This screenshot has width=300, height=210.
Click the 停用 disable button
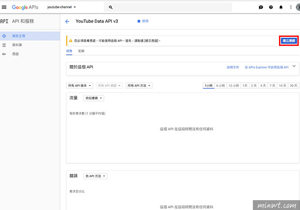point(143,21)
